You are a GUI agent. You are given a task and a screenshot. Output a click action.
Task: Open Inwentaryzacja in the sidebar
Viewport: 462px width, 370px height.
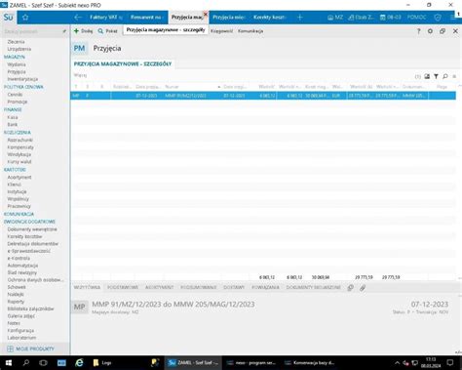tap(22, 79)
